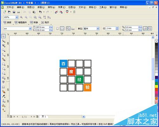159x127 pixels.
Task: Open the 编辑 (Edit) menu
Action: click(x=20, y=7)
